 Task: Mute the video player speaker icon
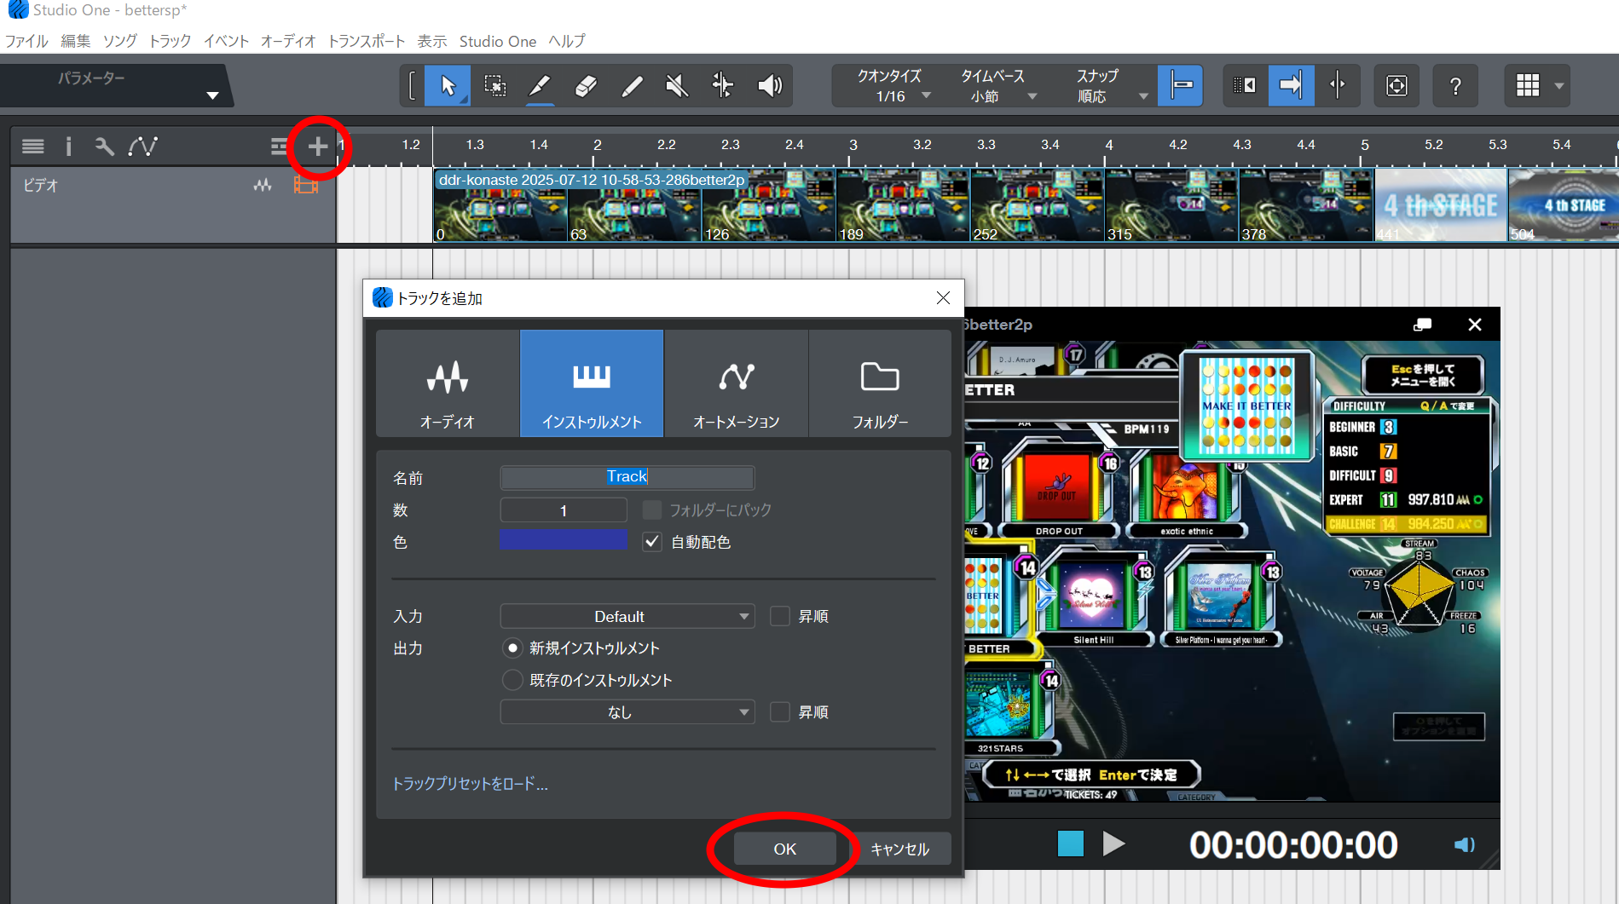click(1464, 844)
